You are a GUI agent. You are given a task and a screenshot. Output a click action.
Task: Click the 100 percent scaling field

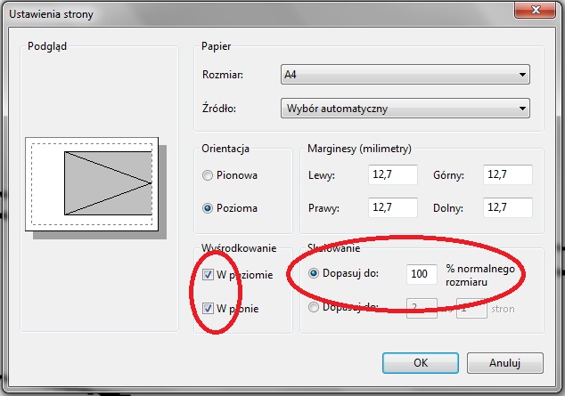422,274
